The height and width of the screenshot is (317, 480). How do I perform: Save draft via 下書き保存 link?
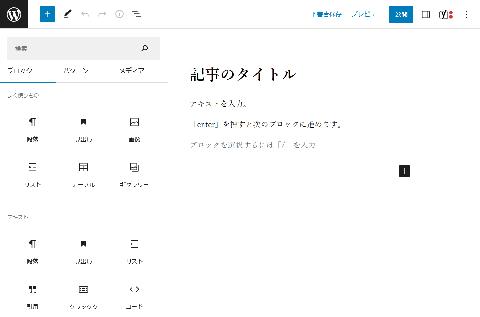(x=326, y=14)
